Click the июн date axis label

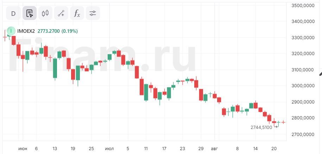click(23, 149)
